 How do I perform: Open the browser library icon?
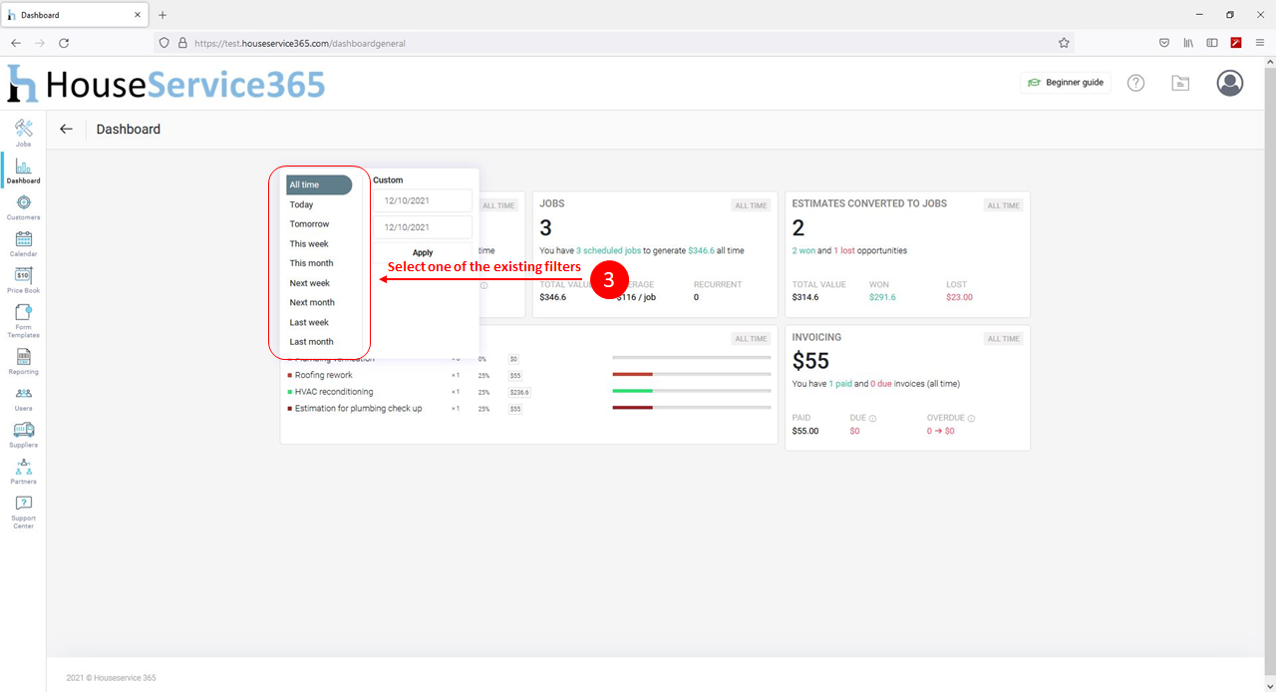(1188, 43)
